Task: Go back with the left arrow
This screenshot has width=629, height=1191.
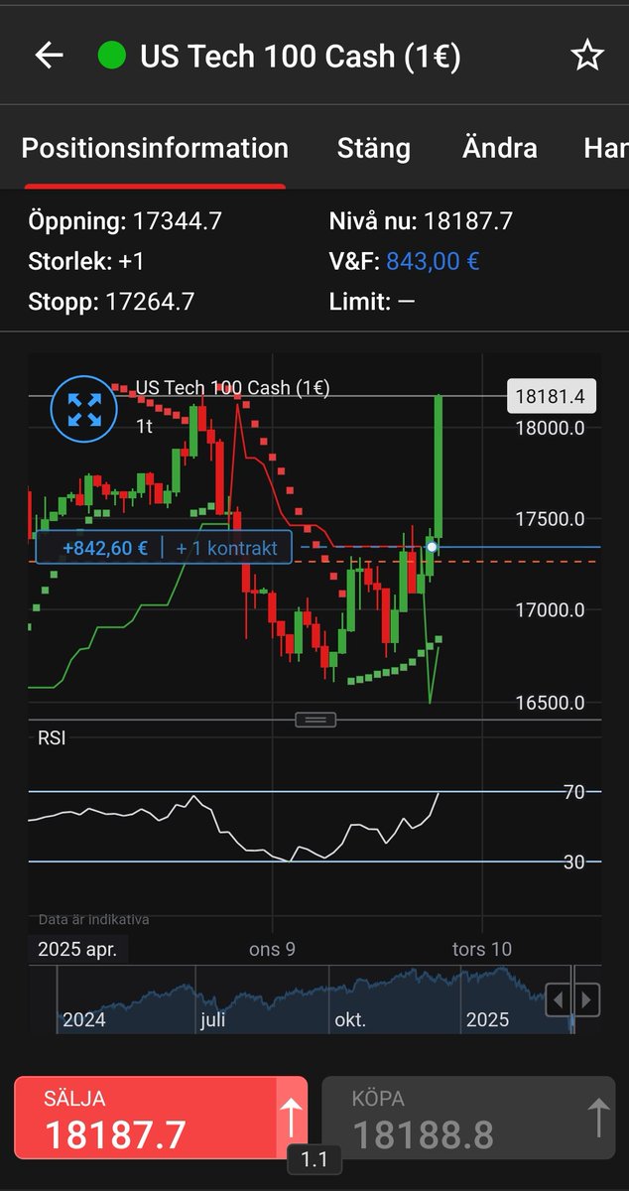Action: pos(49,57)
